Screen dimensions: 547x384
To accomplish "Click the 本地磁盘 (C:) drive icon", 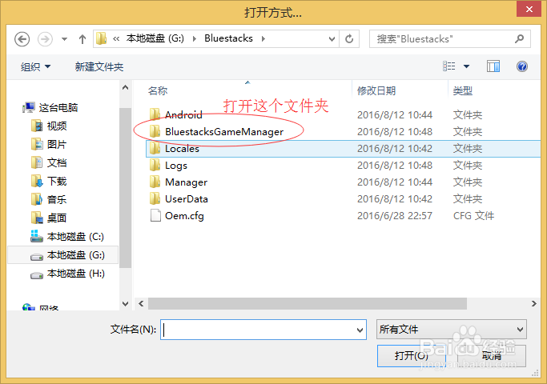I will tap(36, 236).
